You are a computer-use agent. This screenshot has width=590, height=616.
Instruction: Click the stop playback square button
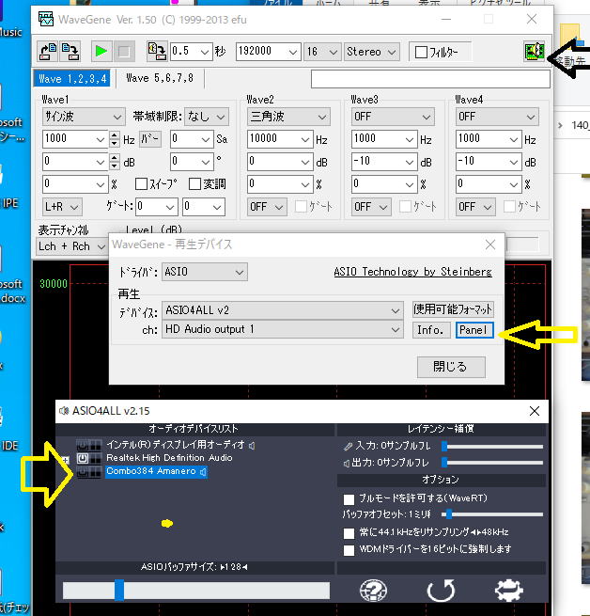(x=124, y=51)
